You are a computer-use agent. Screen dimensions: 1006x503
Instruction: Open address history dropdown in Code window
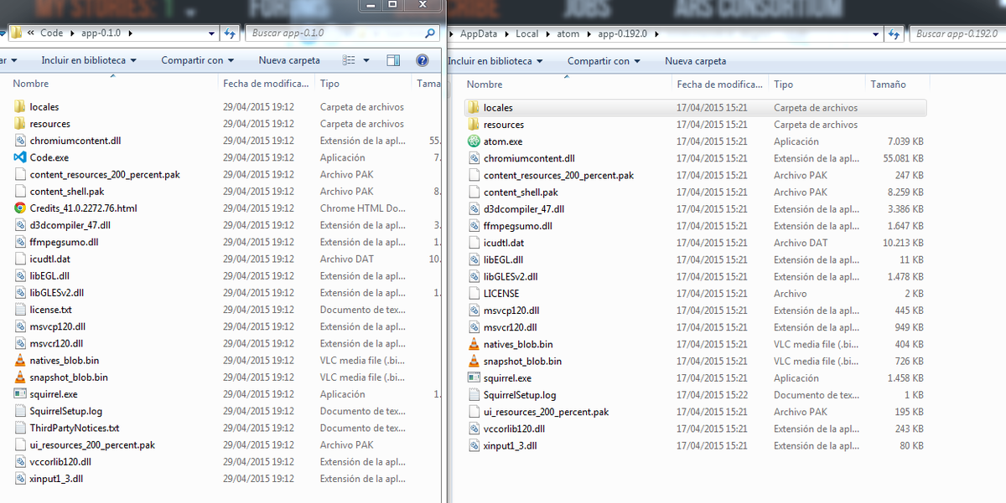click(212, 33)
